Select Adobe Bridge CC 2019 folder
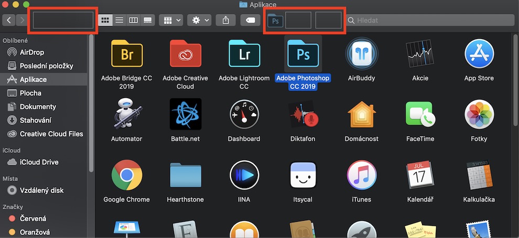Image resolution: width=519 pixels, height=238 pixels. pyautogui.click(x=127, y=54)
